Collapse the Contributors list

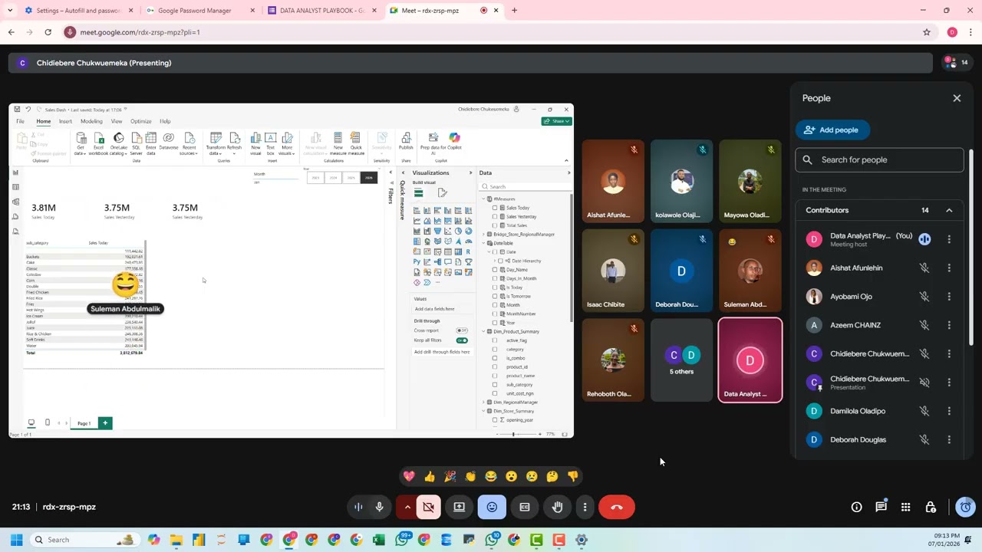point(949,210)
